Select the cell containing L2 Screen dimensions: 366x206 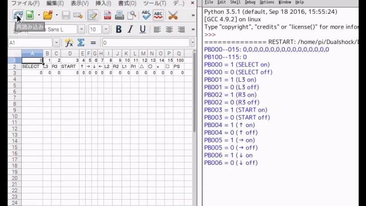(108, 66)
